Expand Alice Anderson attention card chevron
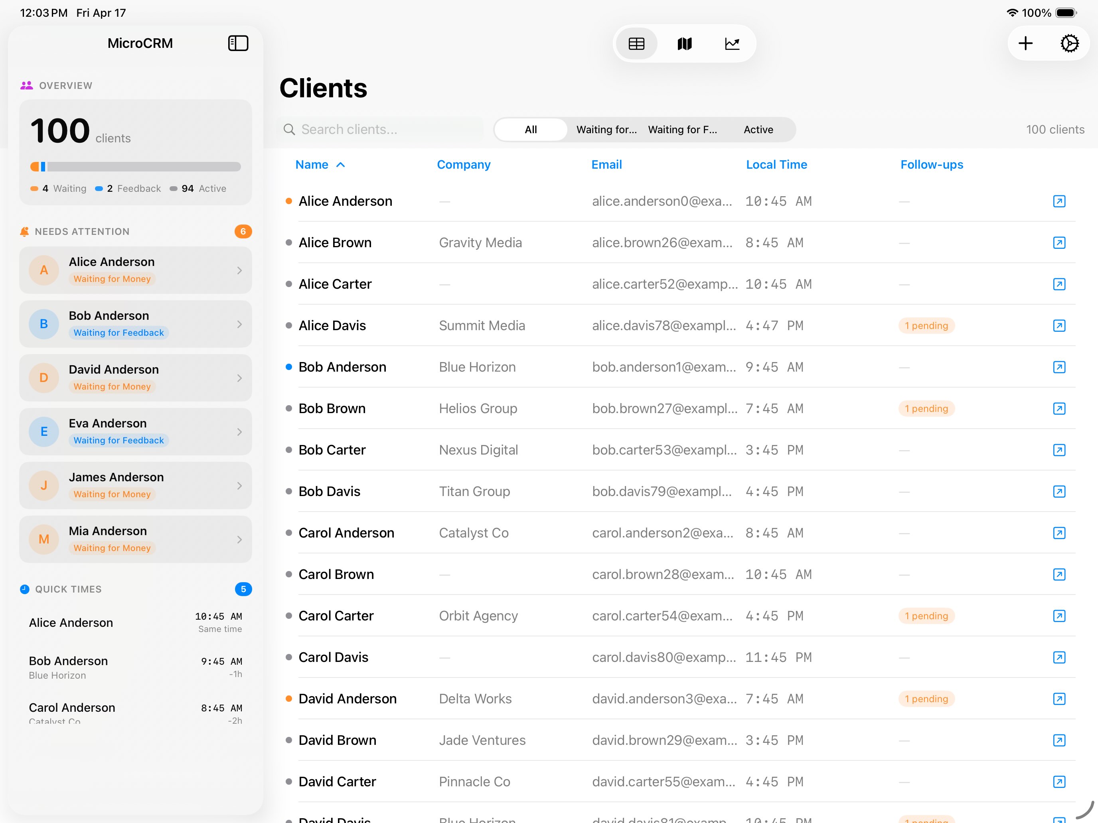Image resolution: width=1098 pixels, height=823 pixels. (239, 270)
